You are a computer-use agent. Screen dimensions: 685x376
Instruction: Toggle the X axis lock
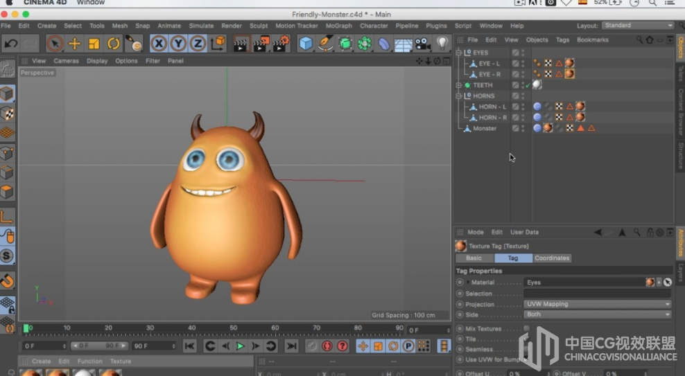coord(159,44)
